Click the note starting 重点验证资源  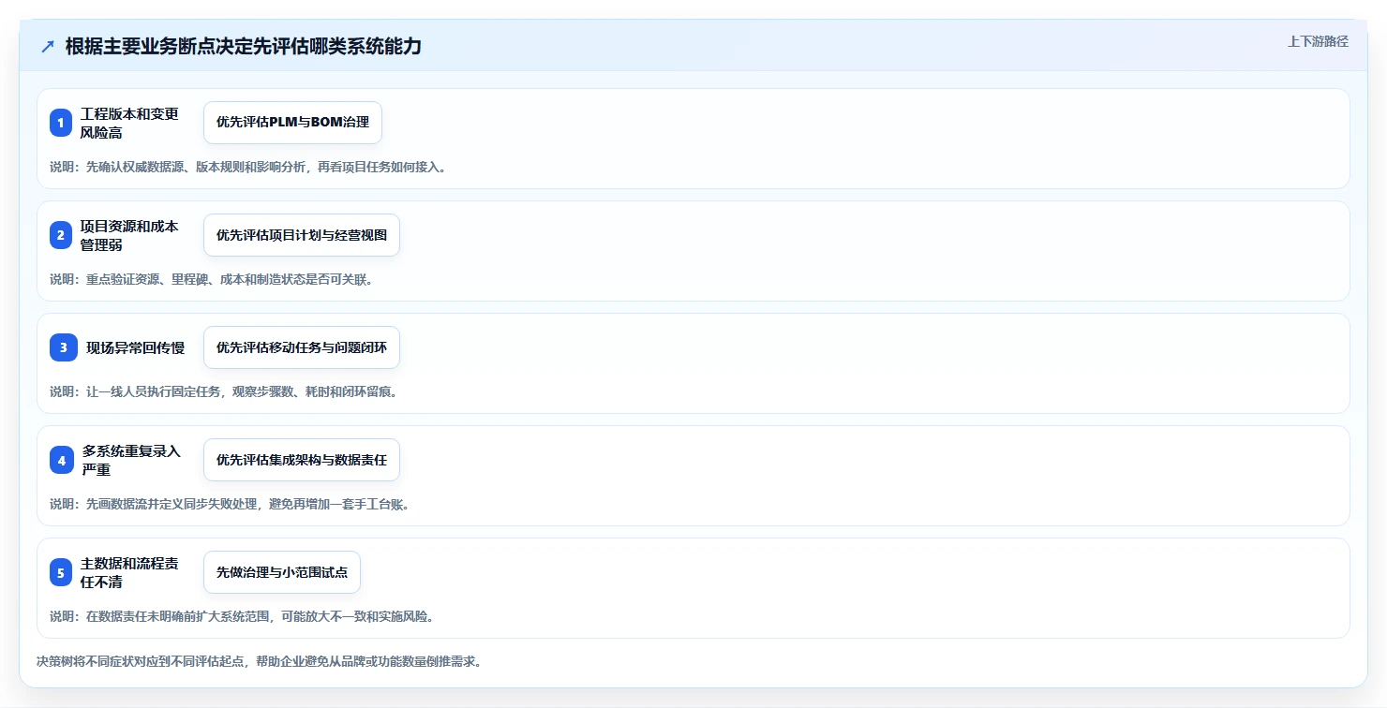(x=211, y=279)
